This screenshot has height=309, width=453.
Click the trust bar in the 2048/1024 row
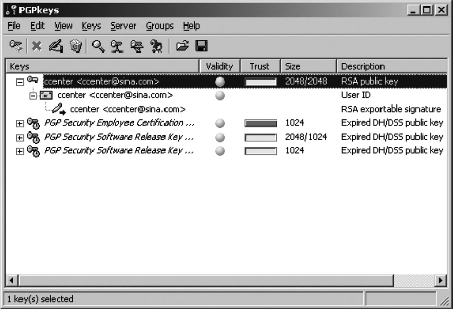[261, 137]
